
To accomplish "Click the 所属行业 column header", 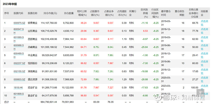I will [133, 13].
